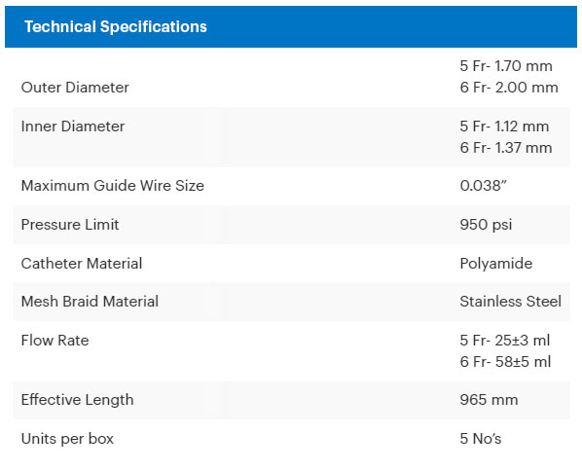
Task: Click the 950 psi value
Action: [x=486, y=225]
